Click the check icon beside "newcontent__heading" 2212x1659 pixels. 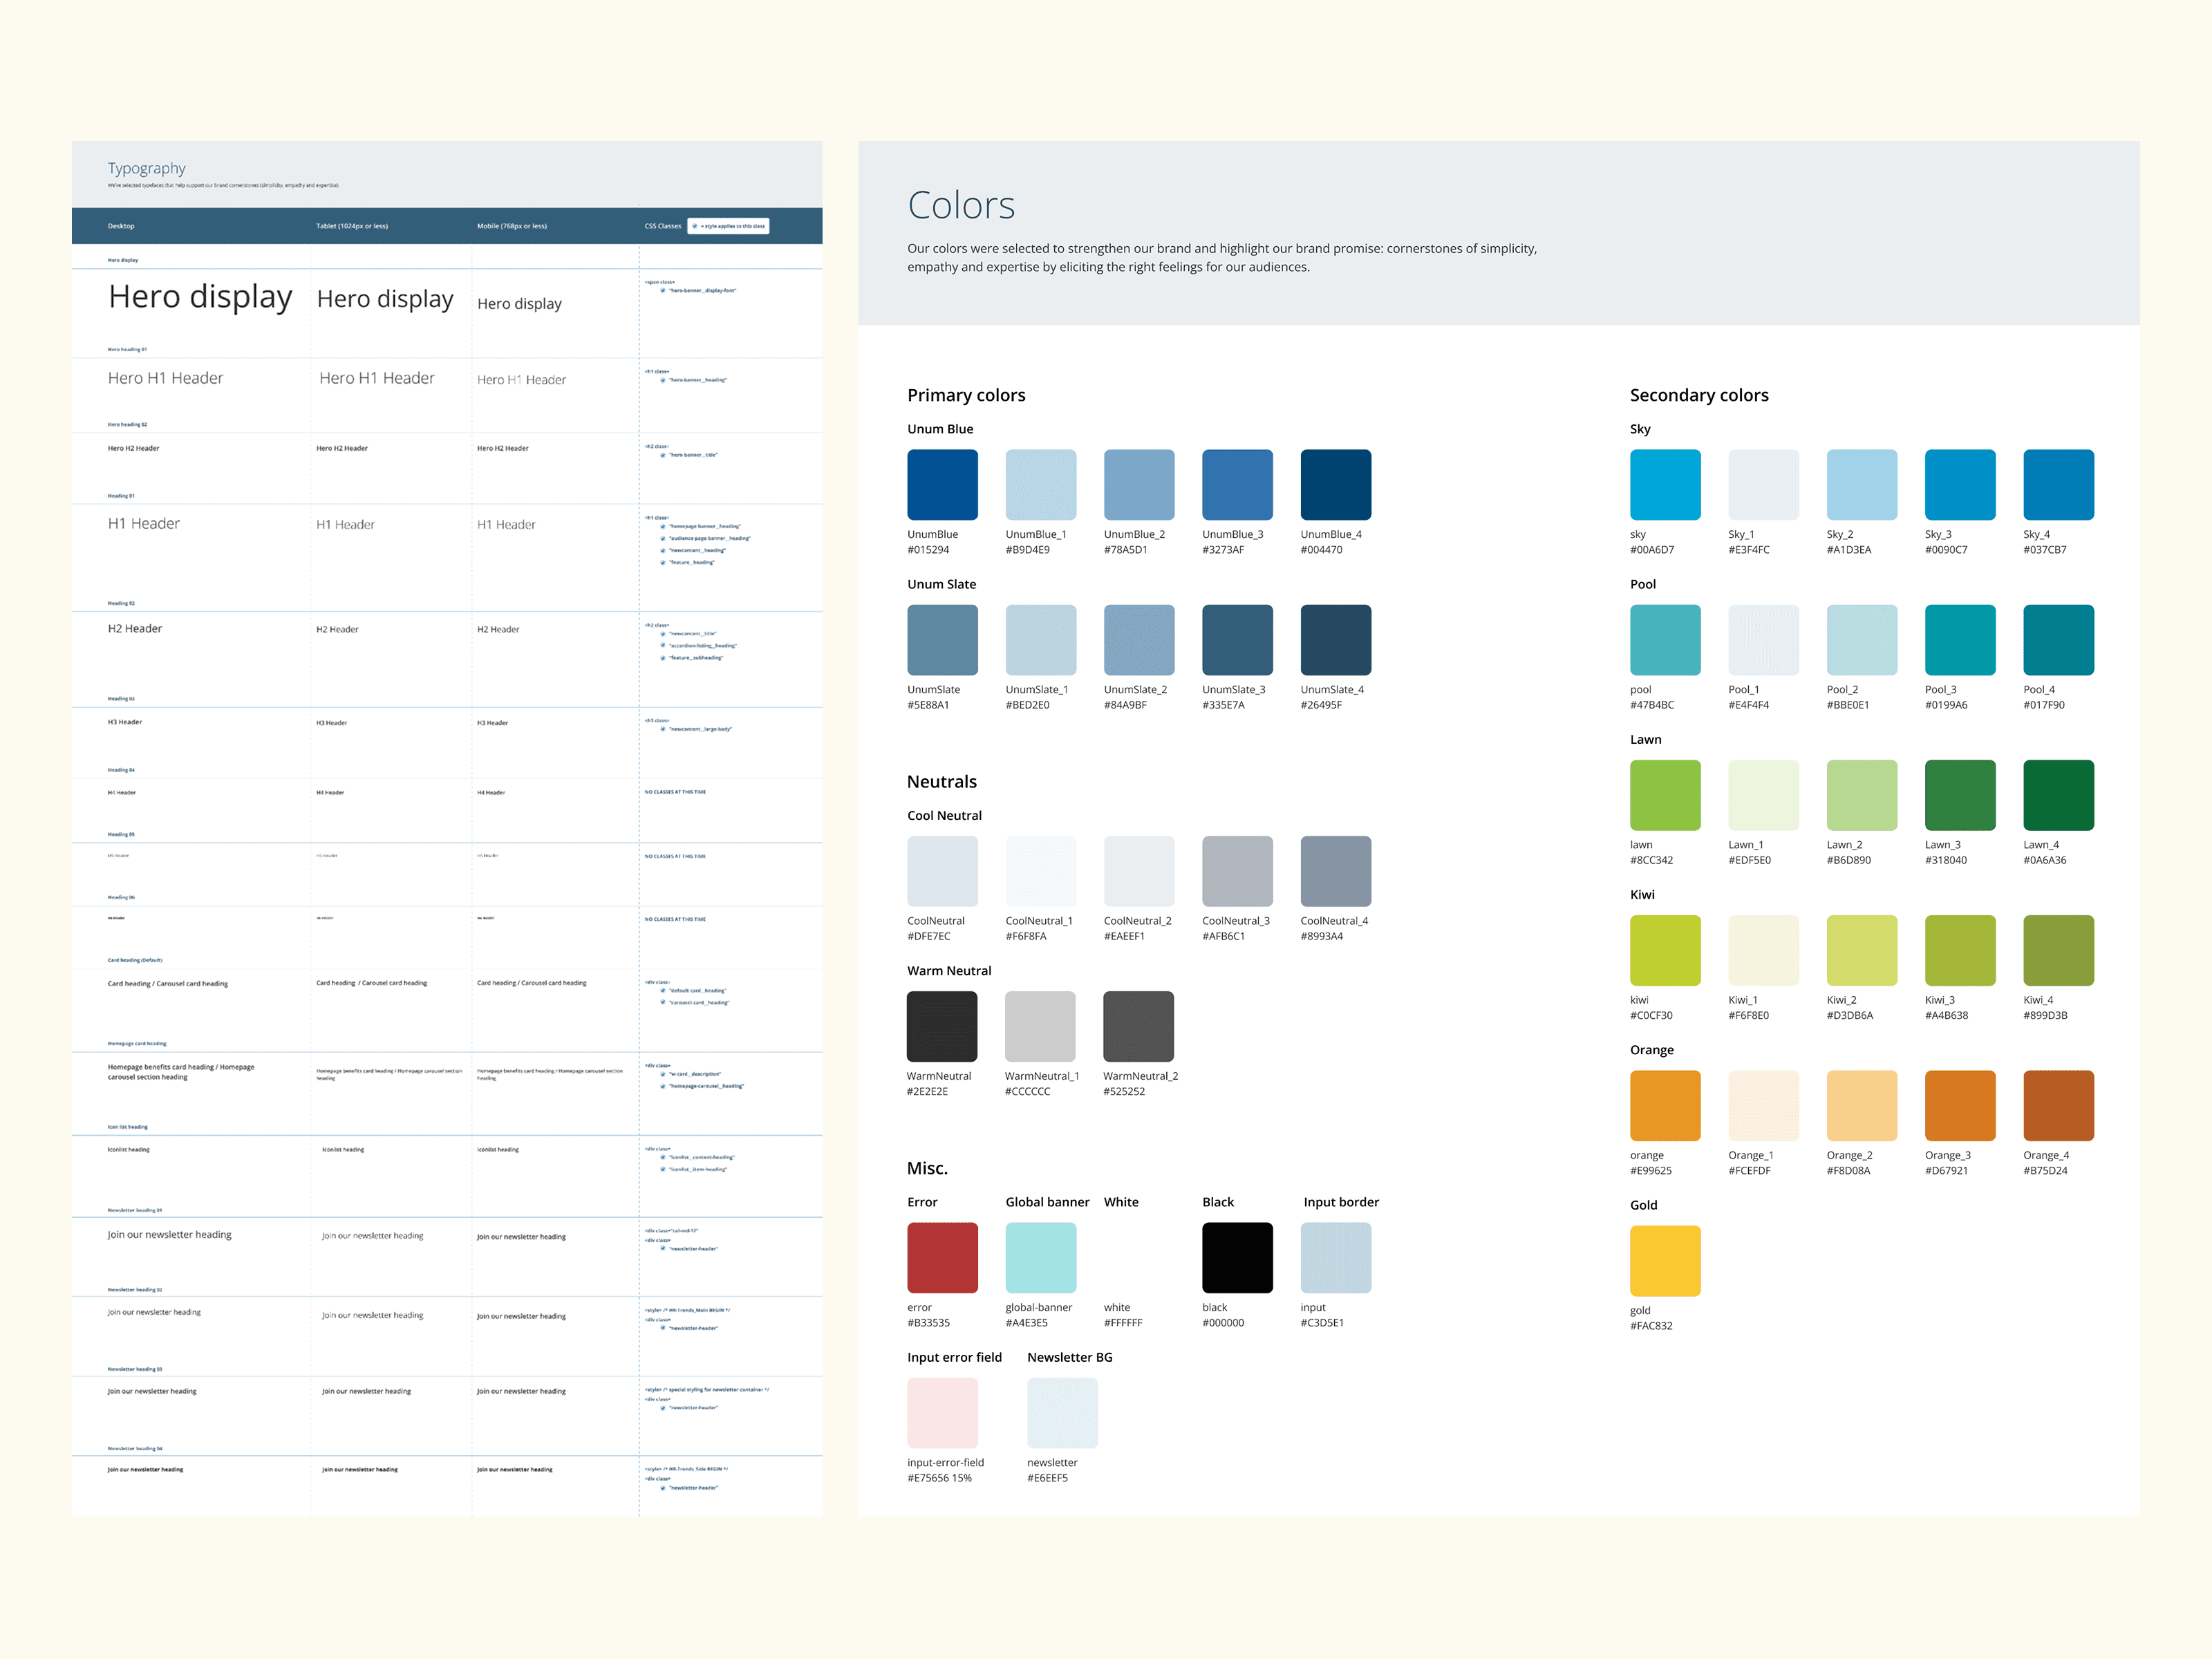coord(663,550)
